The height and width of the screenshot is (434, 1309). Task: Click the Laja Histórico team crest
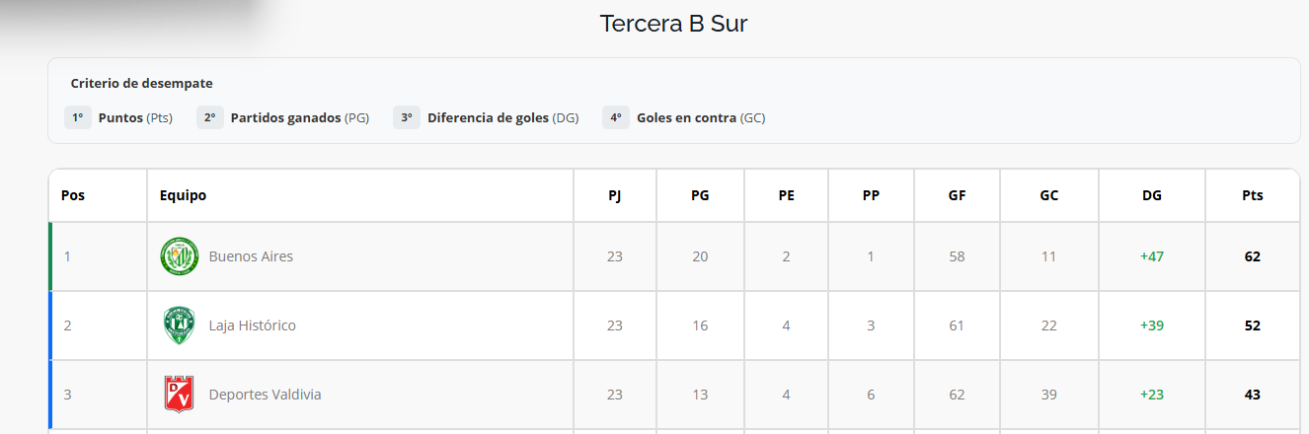(x=180, y=325)
